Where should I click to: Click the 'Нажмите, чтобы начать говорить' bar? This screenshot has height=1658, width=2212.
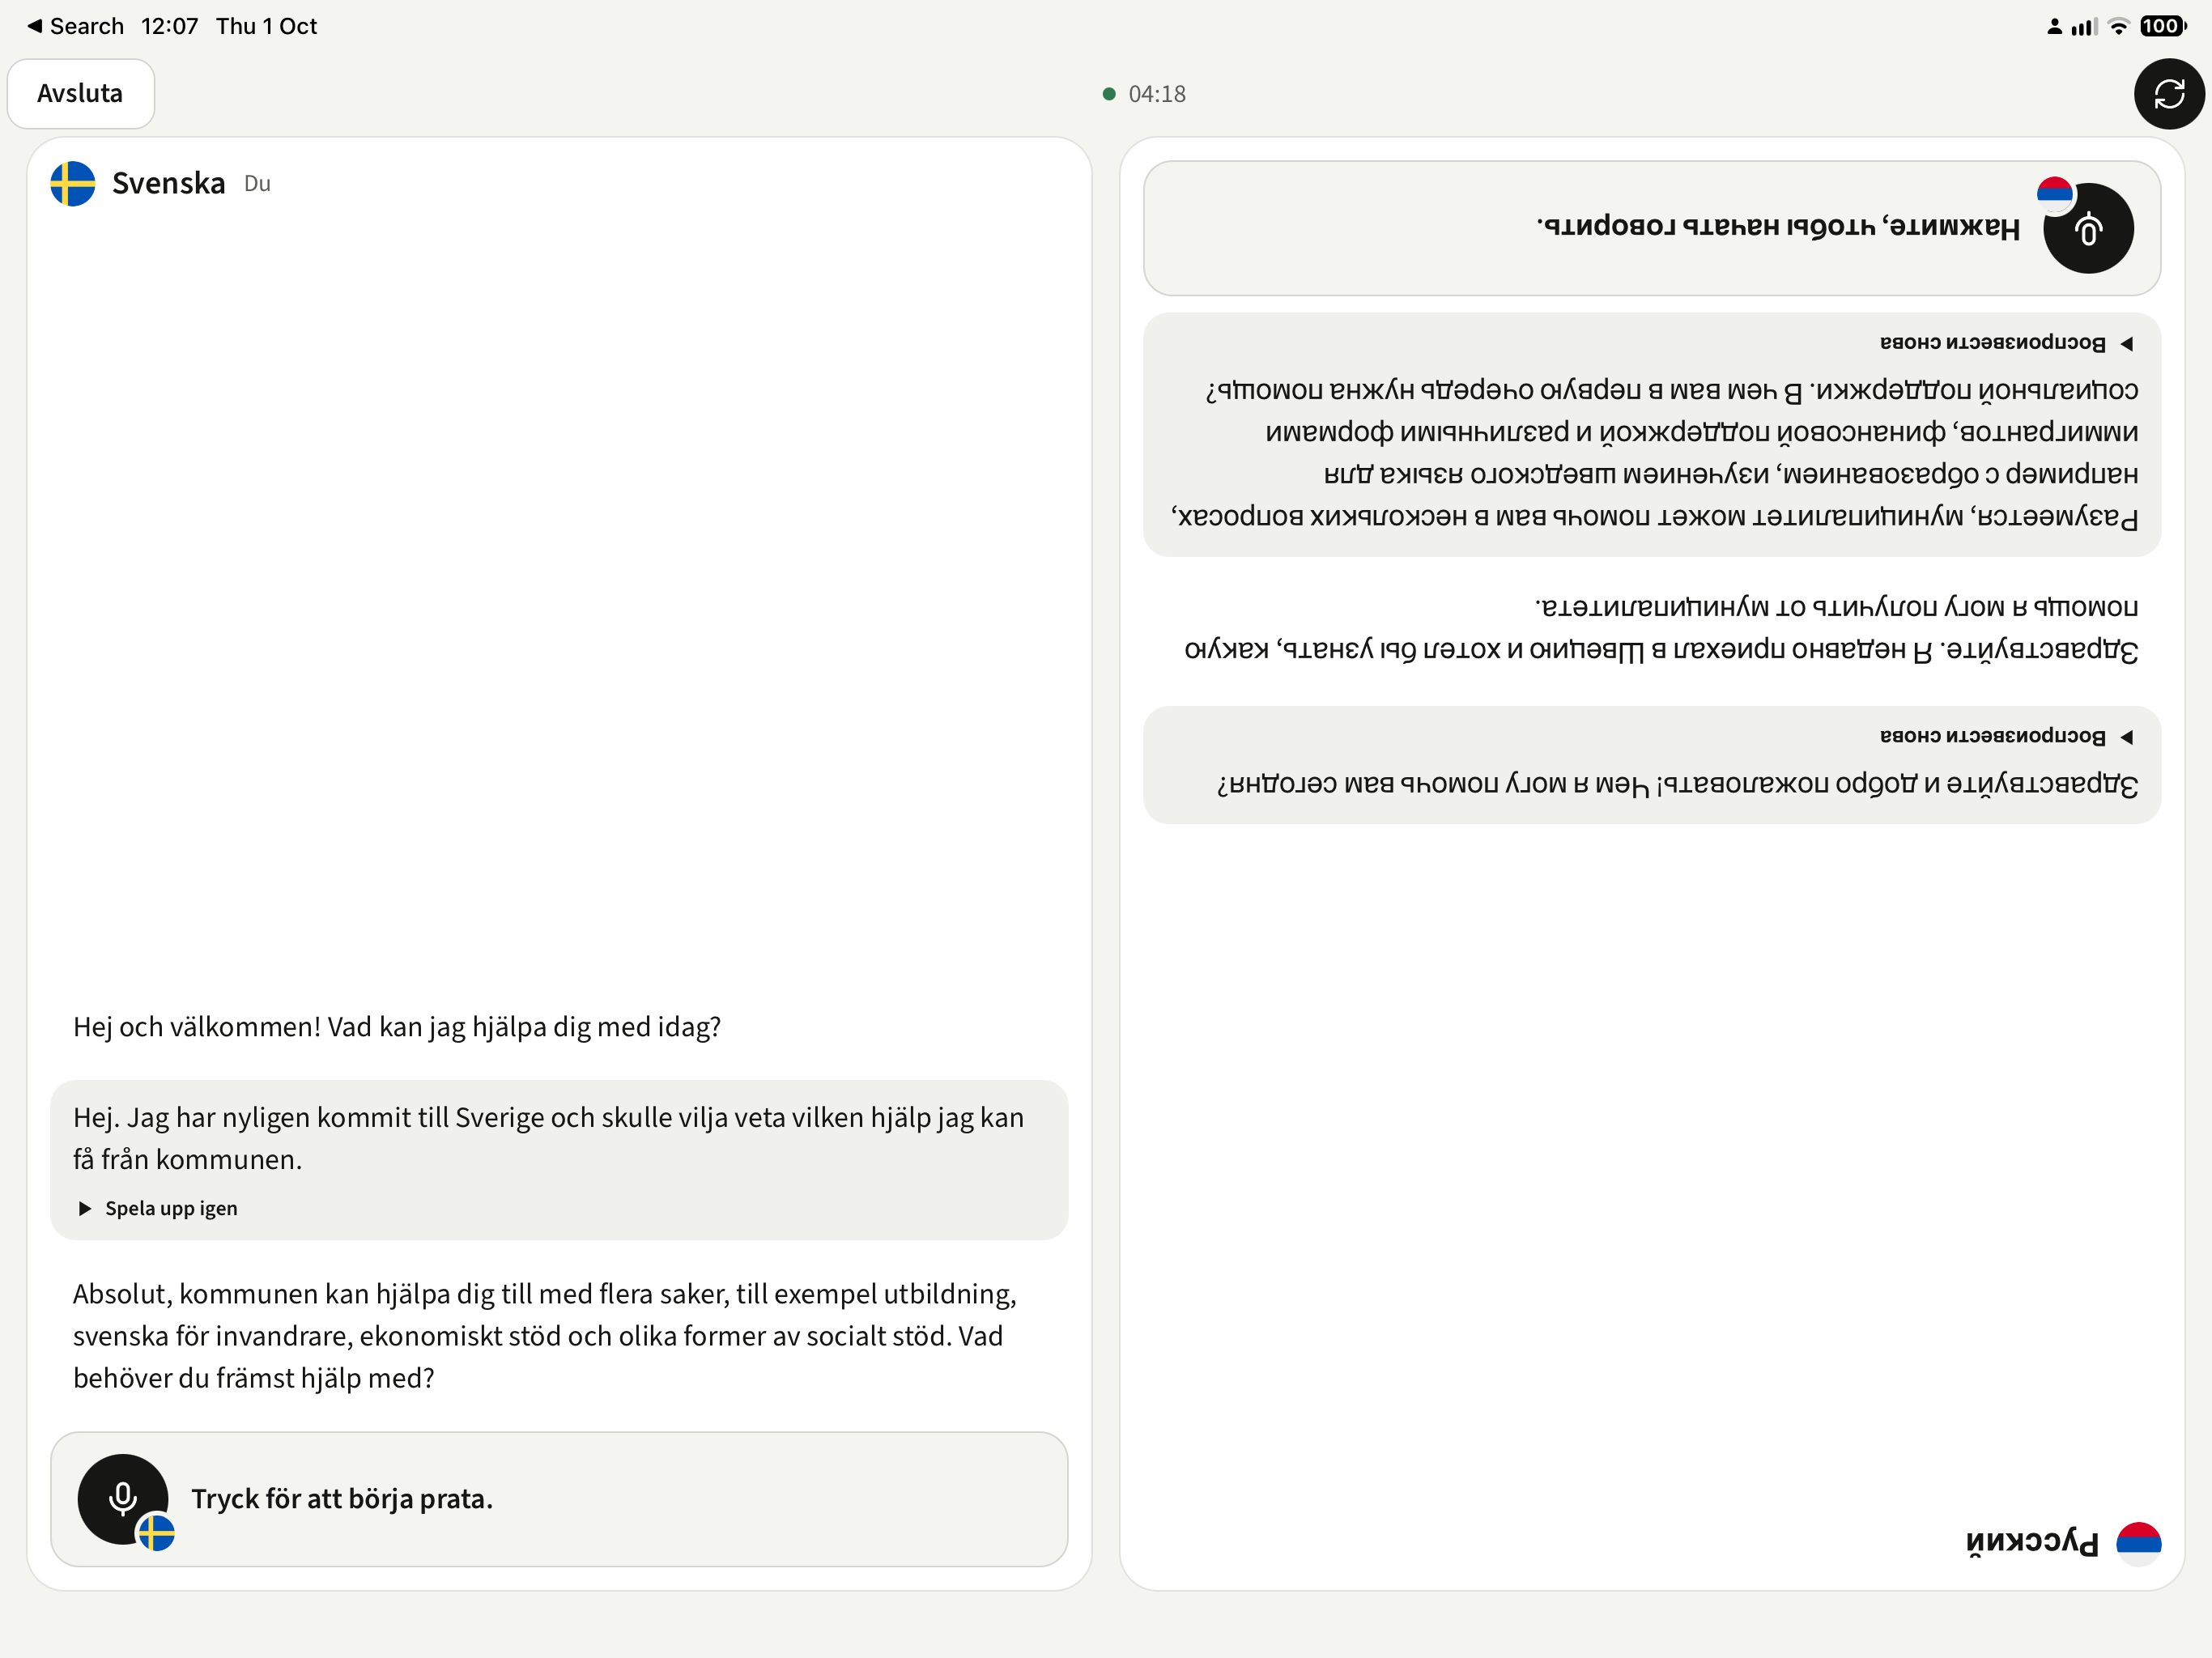1652,229
